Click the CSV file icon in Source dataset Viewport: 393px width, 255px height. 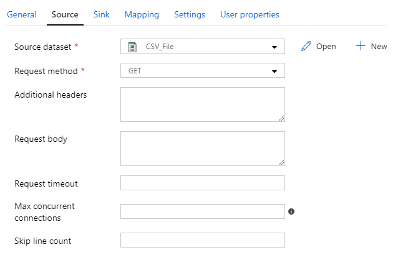pos(132,47)
